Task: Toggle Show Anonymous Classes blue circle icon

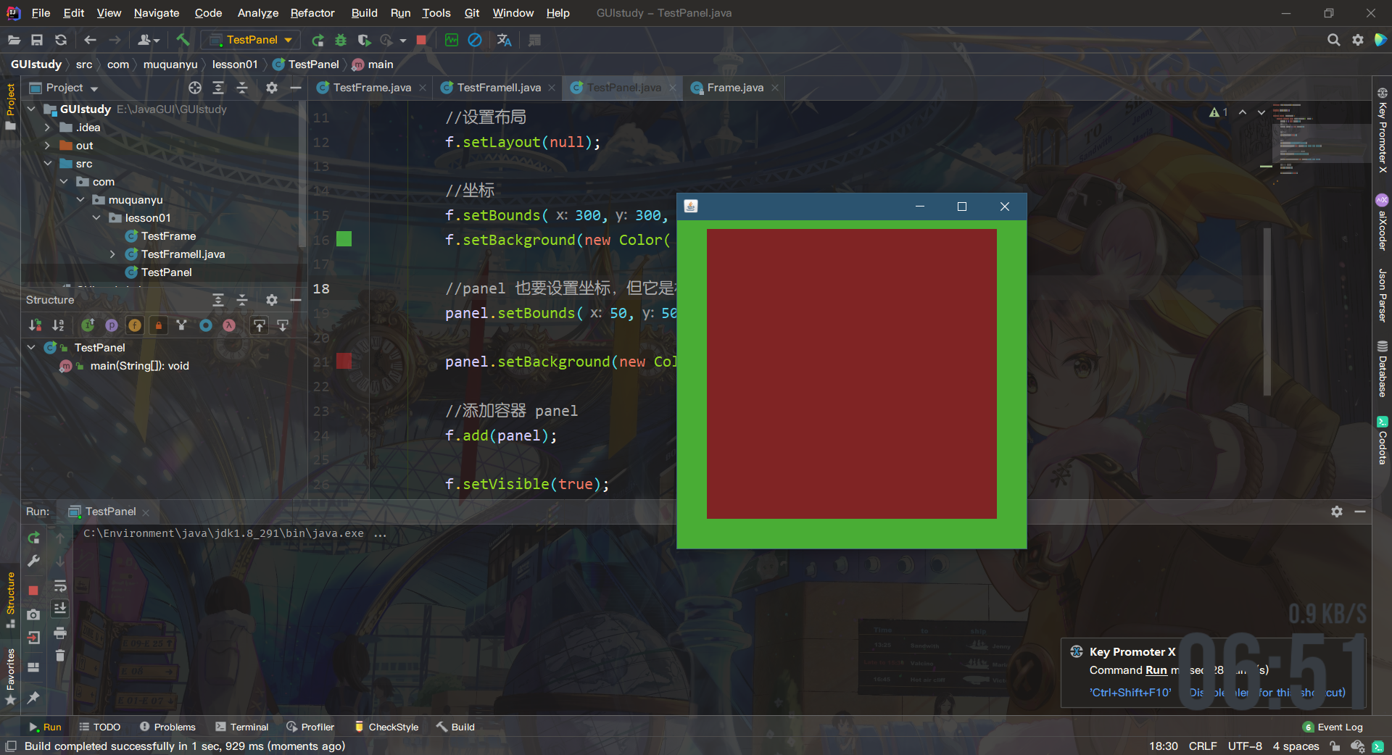Action: point(206,325)
